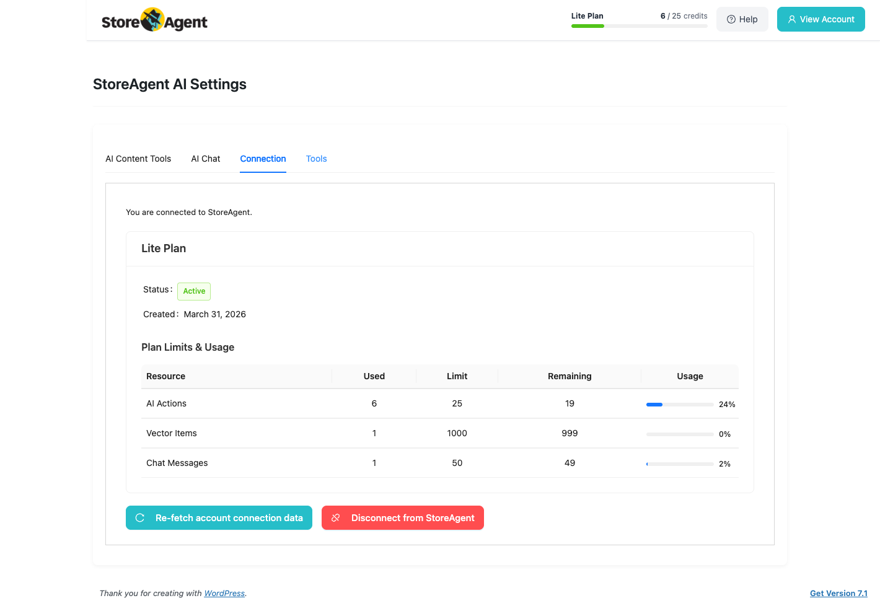Click the StoreAgent AI Settings heading
The image size is (880, 606).
(x=170, y=84)
